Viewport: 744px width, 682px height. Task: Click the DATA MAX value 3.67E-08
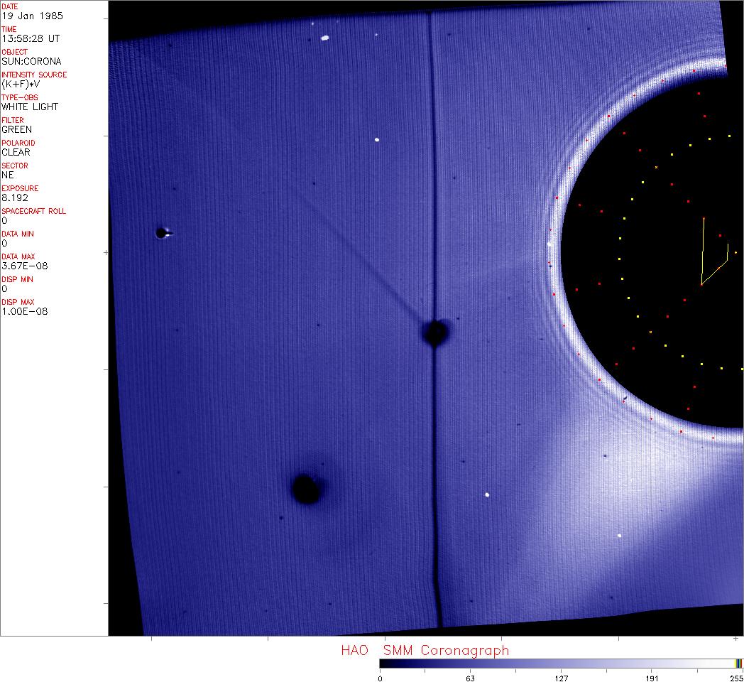25,266
